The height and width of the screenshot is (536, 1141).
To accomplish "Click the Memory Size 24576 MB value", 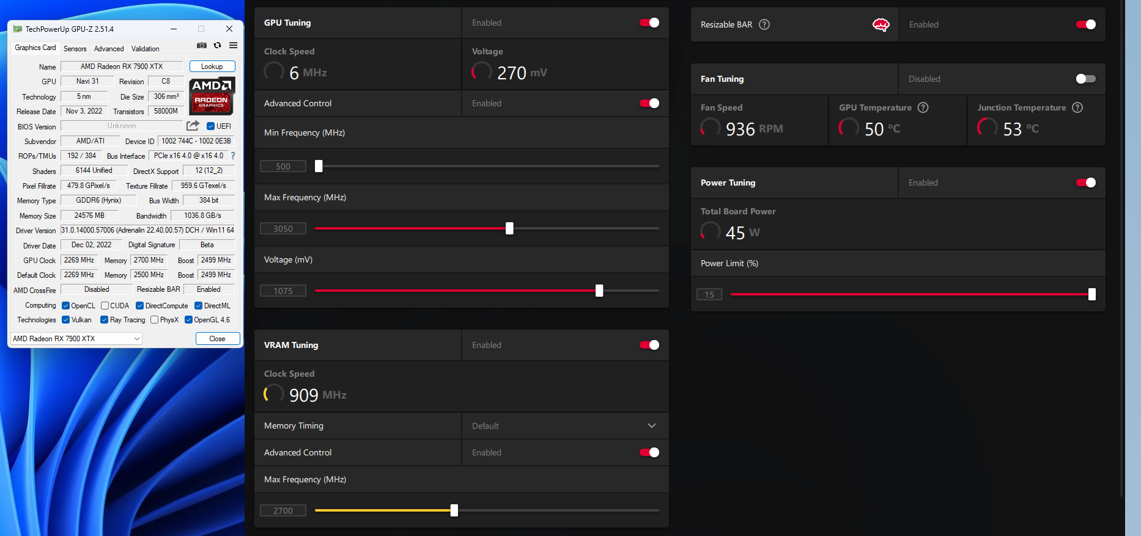I will click(x=89, y=215).
